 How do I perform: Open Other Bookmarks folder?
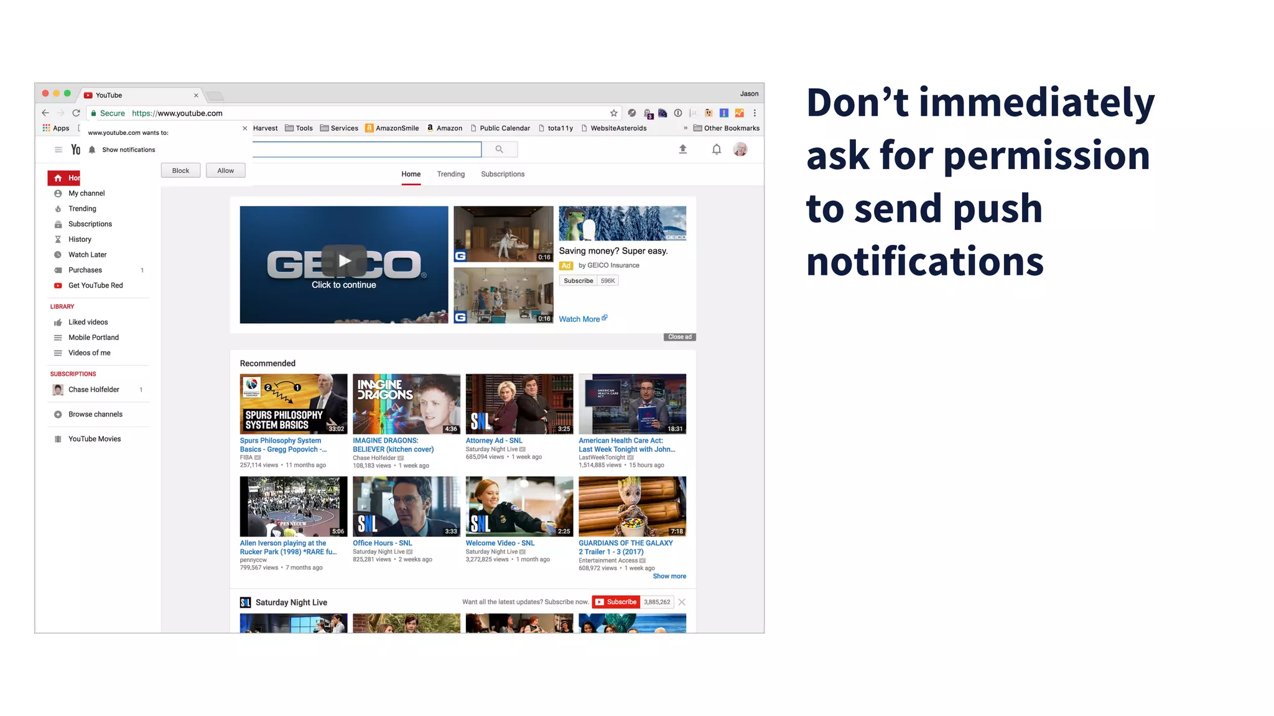[x=727, y=128]
